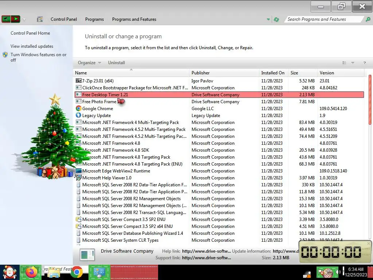Viewport: 373px width, 280px height.
Task: Open Control Panel Home link
Action: 30,33
